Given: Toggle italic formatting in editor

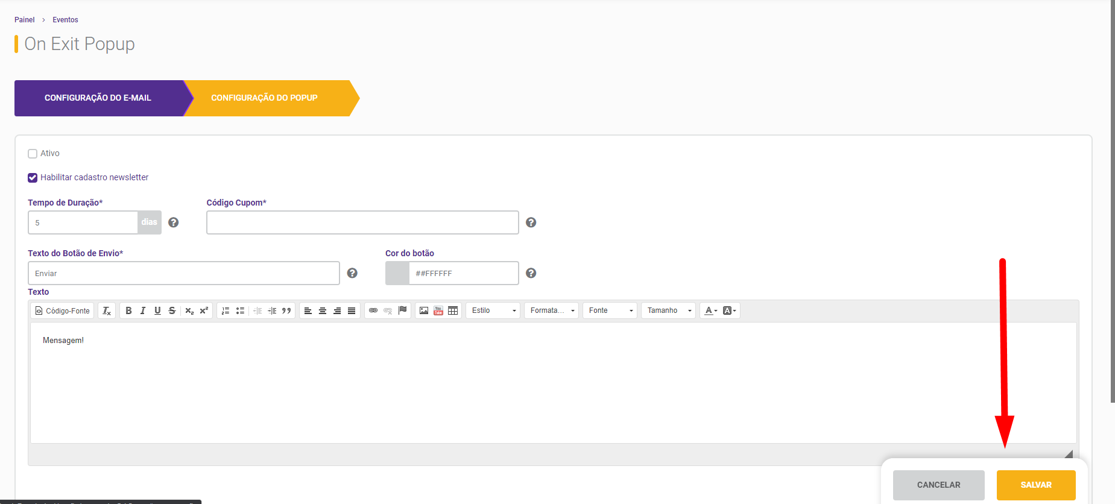Looking at the screenshot, I should (143, 310).
